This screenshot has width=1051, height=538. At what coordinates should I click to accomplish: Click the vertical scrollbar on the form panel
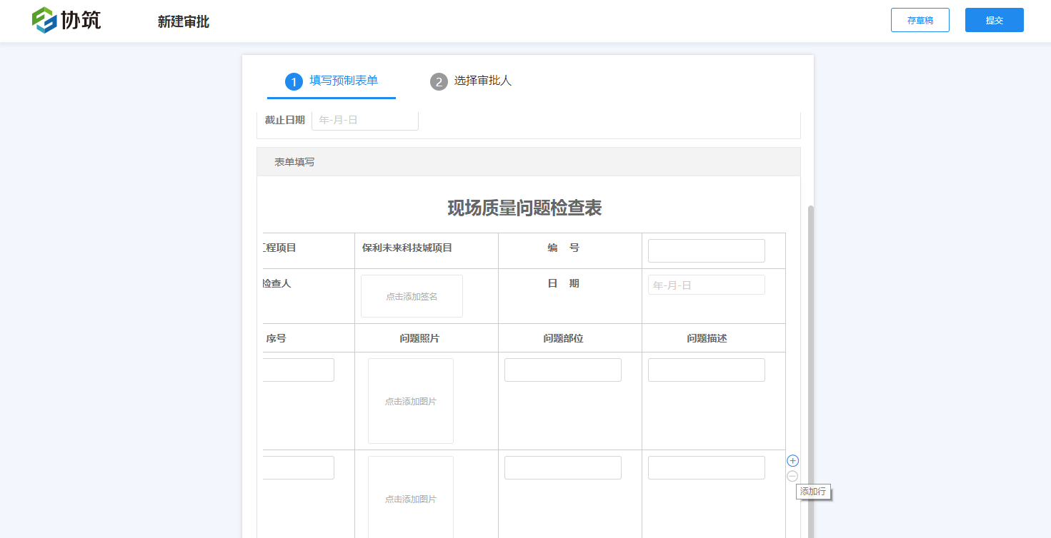tap(810, 321)
